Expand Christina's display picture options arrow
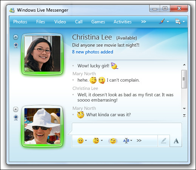 tap(16, 37)
